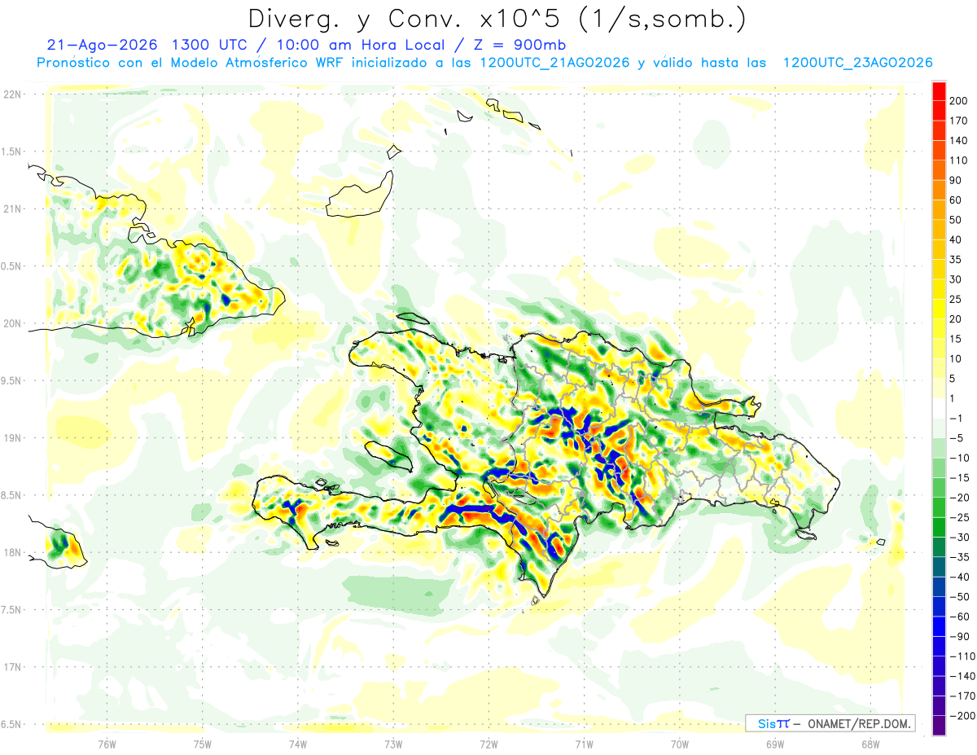Click the '75W' longitude label
The image size is (977, 755).
(x=203, y=743)
